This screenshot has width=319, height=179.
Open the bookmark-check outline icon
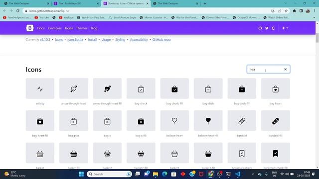click(x=242, y=153)
